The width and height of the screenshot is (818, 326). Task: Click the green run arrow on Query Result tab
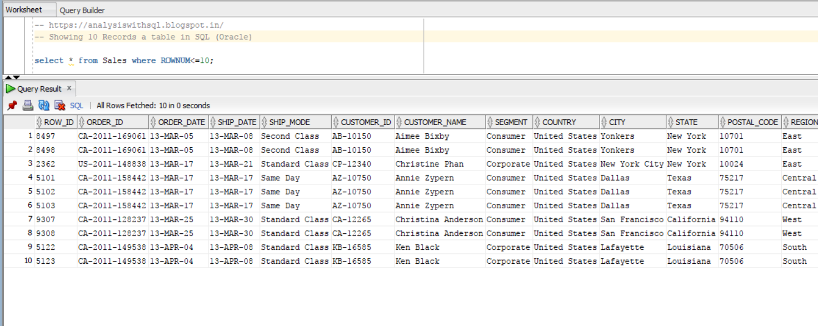(x=10, y=88)
